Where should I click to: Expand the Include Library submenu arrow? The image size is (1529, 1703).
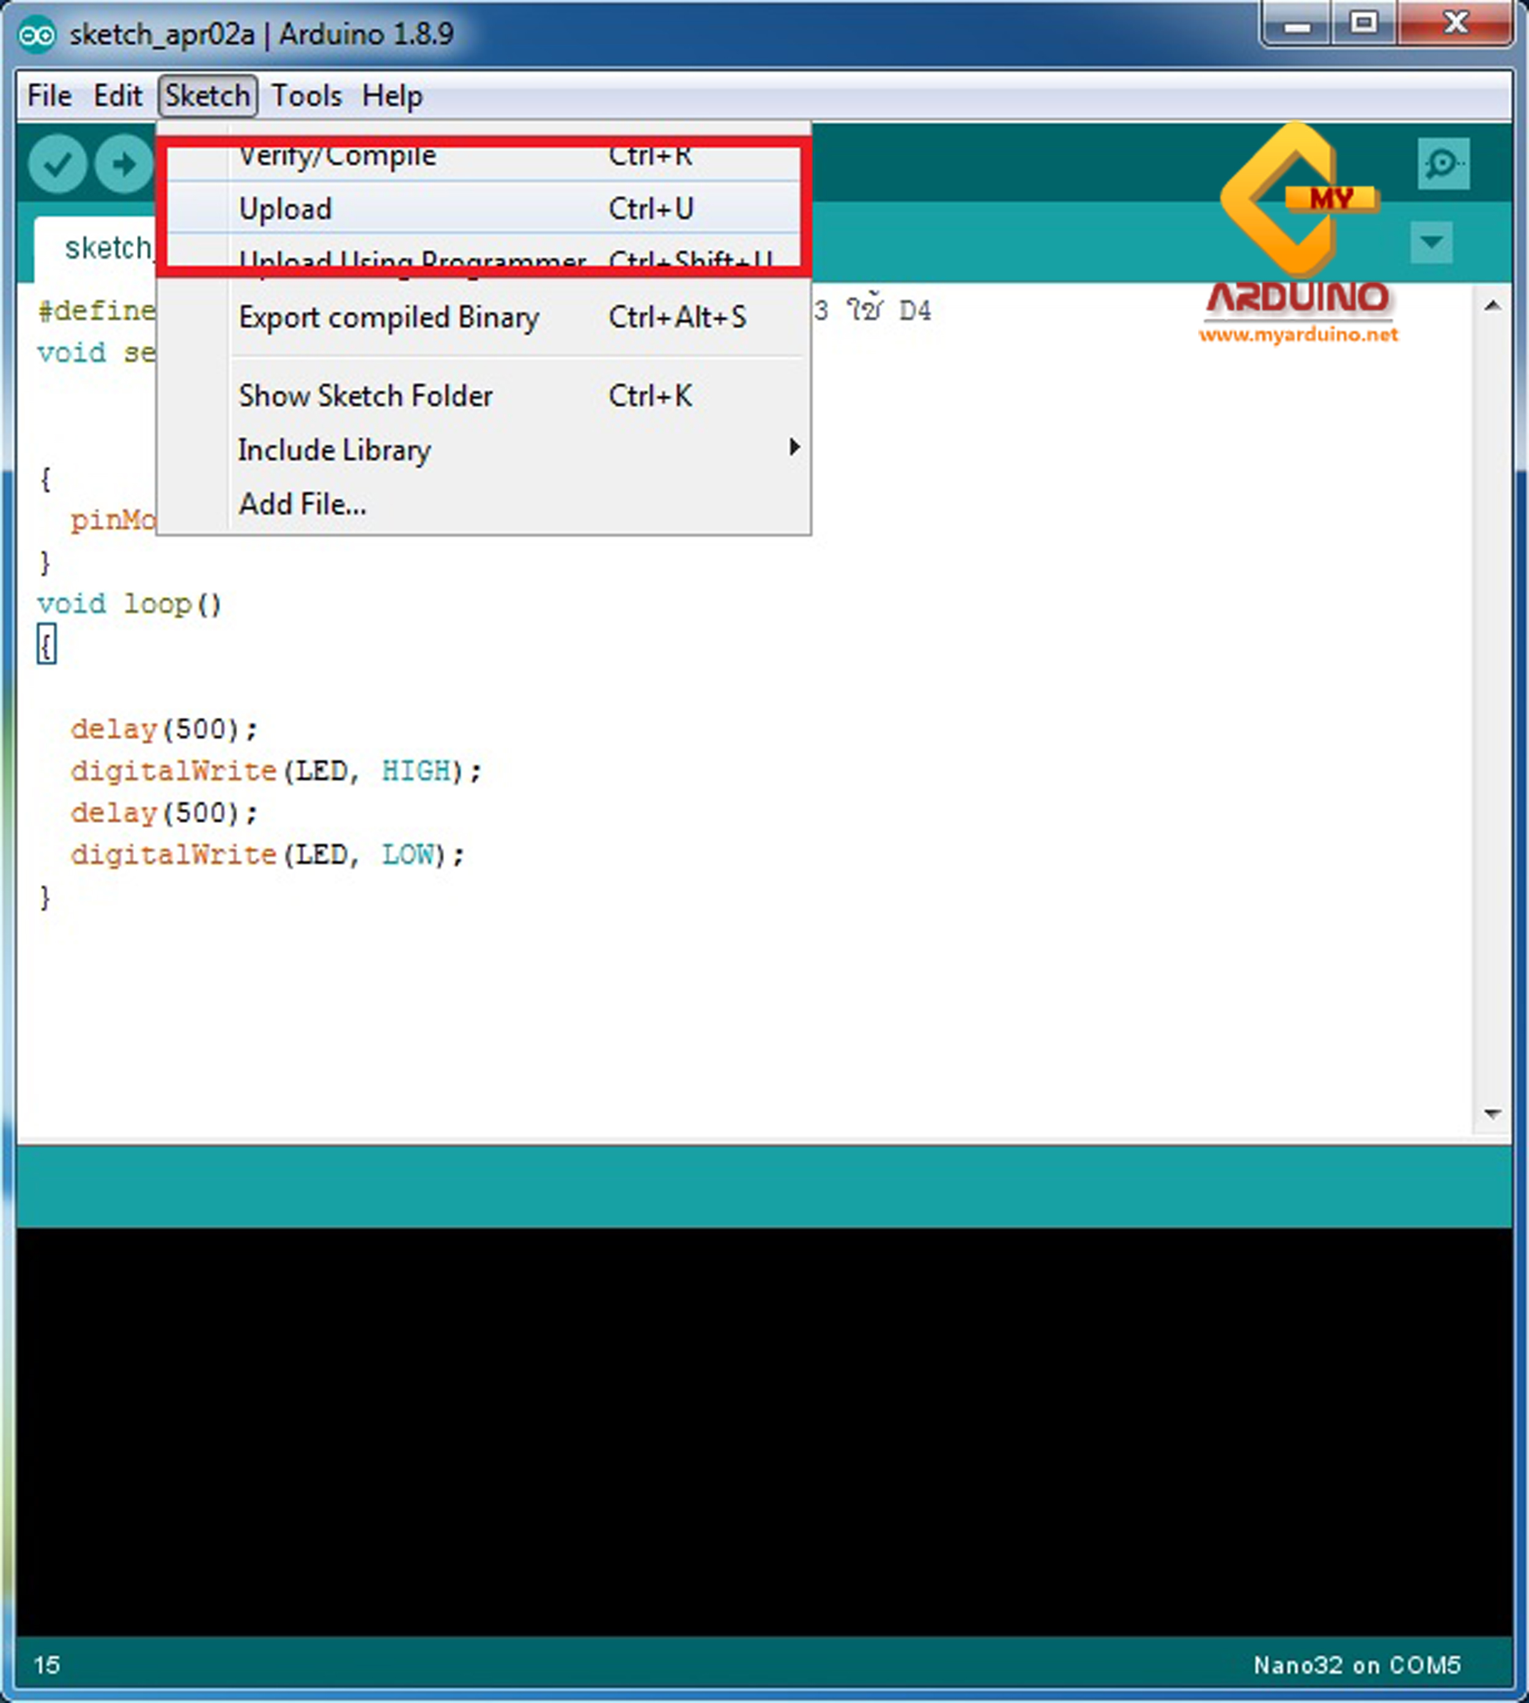tap(793, 447)
